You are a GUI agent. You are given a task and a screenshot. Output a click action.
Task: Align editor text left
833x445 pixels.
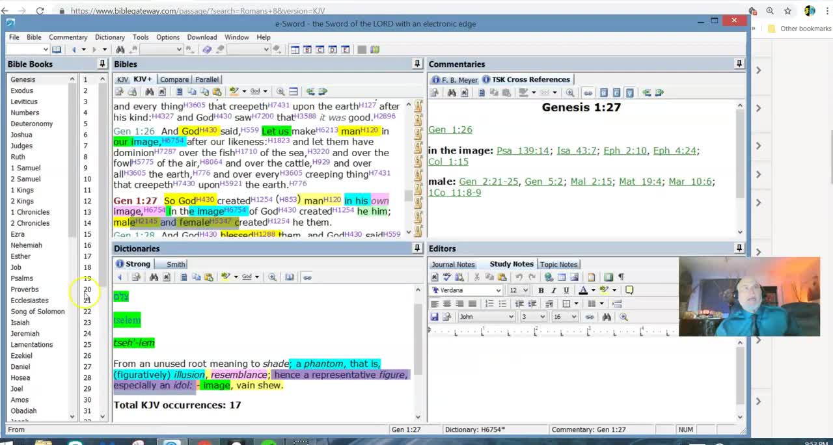click(434, 304)
